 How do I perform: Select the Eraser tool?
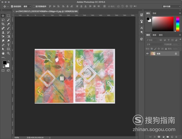3,37
